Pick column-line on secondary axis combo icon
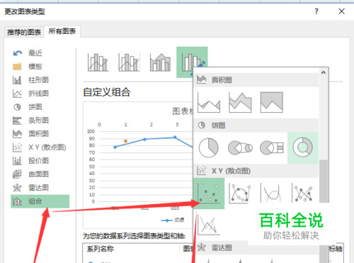 pos(130,62)
